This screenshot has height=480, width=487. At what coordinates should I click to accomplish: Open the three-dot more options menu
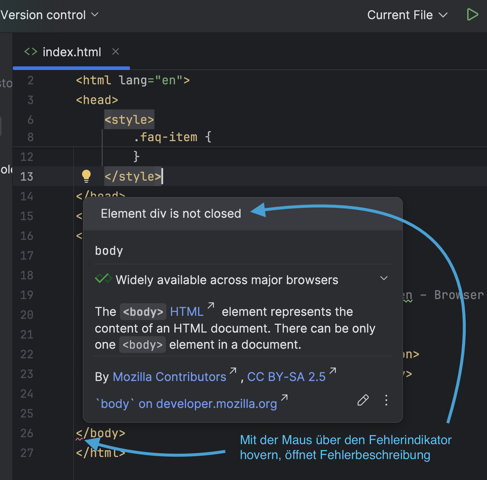pyautogui.click(x=386, y=400)
